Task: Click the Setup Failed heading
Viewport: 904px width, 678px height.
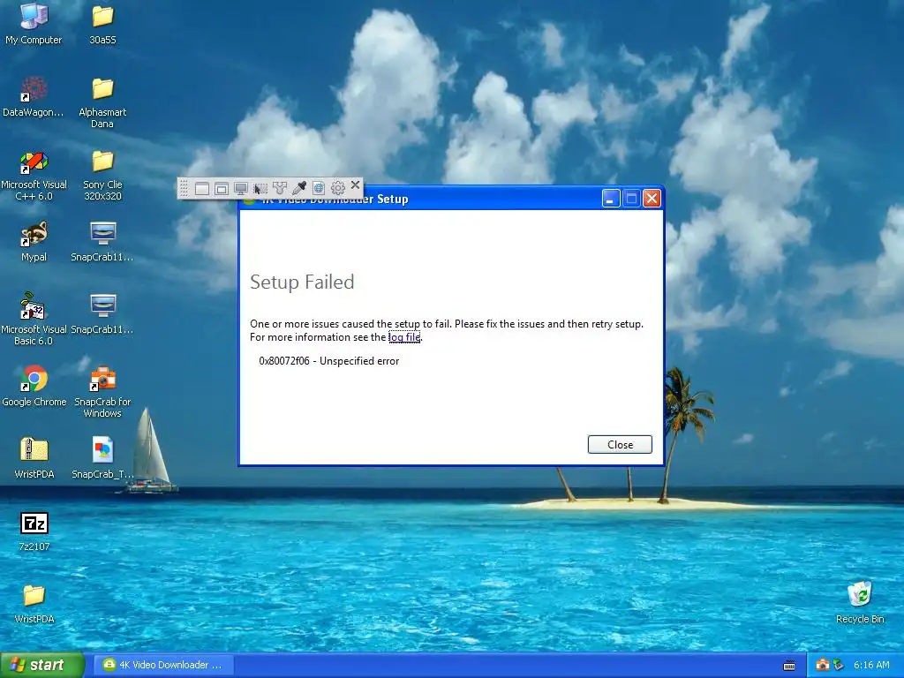Action: point(302,282)
